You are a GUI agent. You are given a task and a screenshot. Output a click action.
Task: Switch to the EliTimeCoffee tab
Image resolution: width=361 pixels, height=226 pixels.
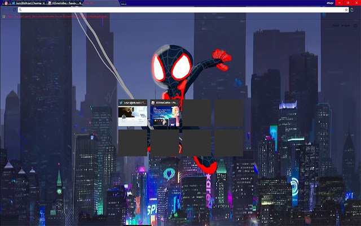(x=65, y=3)
